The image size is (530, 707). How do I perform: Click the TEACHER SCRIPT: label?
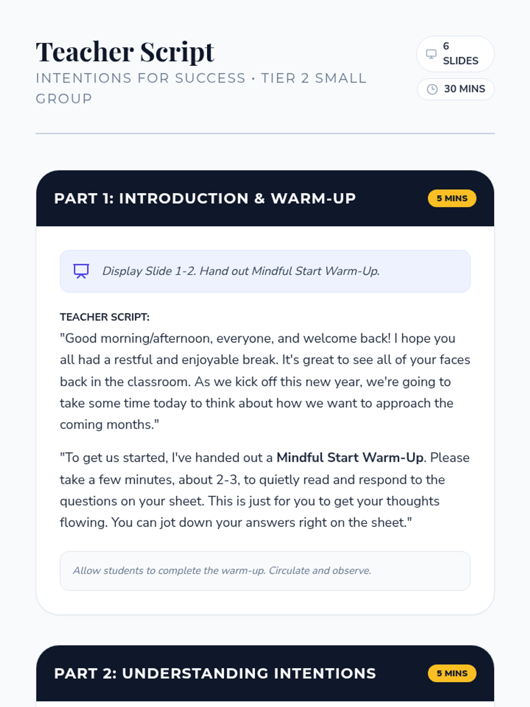[105, 317]
